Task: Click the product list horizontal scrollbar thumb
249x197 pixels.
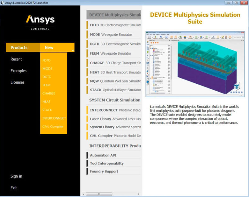Action: 99,194
